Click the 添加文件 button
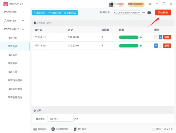Screen dimensions: 176x133 coord(40,13)
